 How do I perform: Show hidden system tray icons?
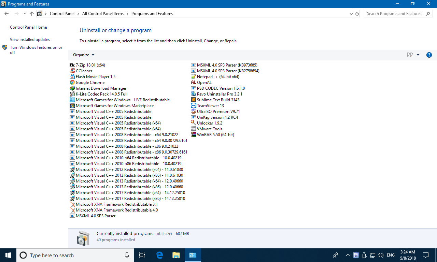[x=348, y=255]
